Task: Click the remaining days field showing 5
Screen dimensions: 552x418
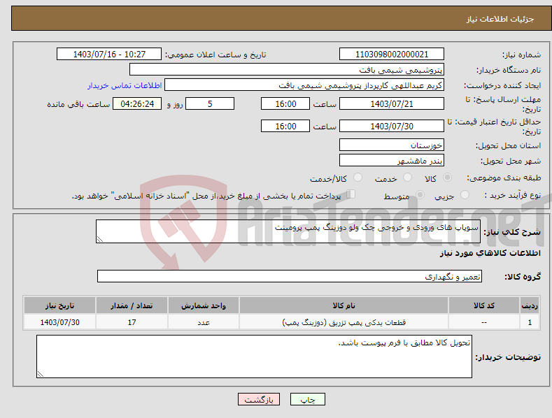Action: (210, 103)
